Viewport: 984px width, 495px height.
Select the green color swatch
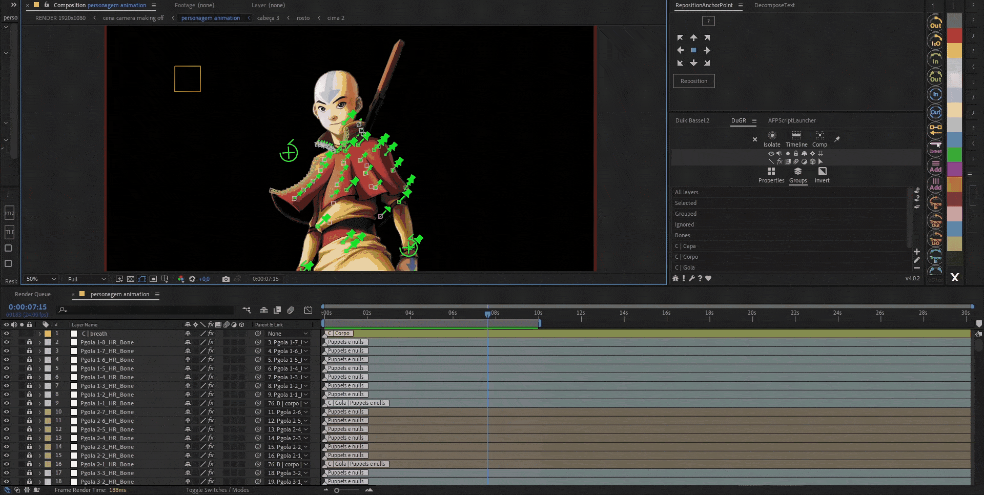click(x=954, y=155)
